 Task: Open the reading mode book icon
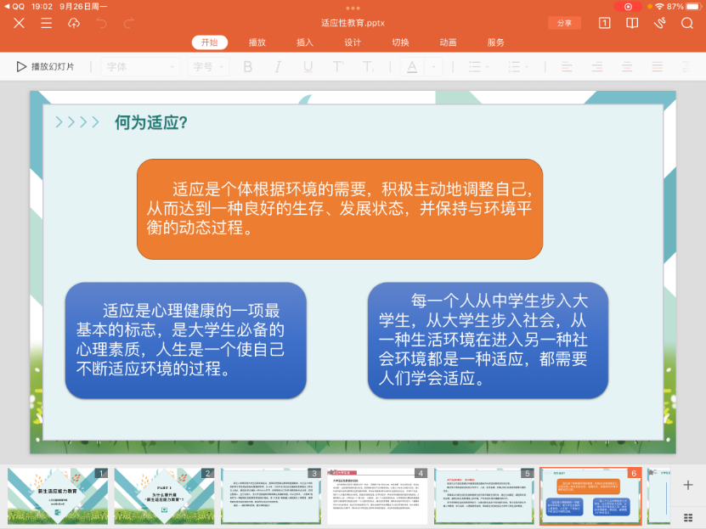[x=631, y=23]
